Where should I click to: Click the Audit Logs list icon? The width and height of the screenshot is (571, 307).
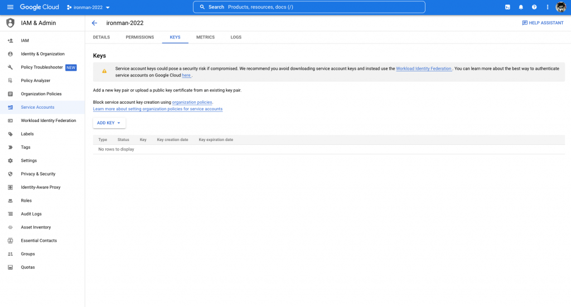10,214
